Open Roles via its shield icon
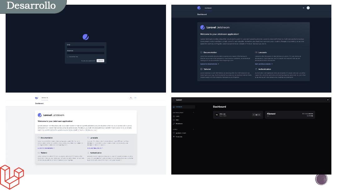This screenshot has height=190, width=337. click(x=174, y=120)
